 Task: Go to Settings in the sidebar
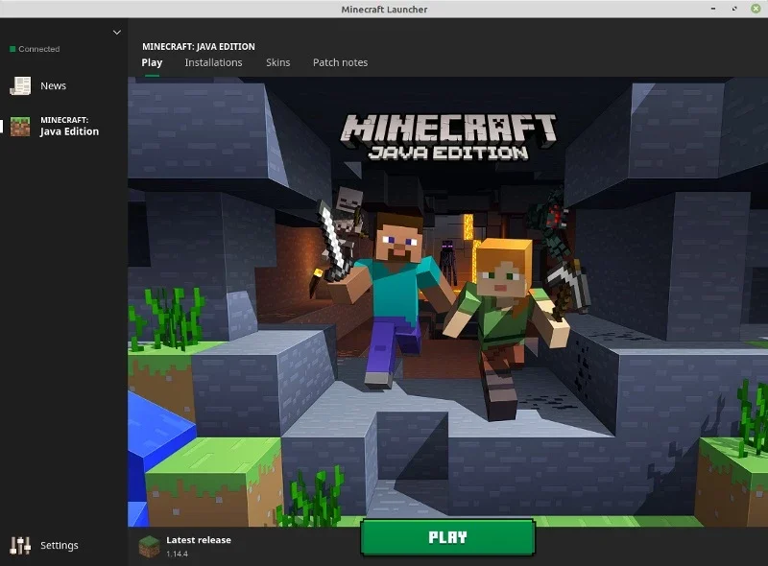(x=60, y=545)
